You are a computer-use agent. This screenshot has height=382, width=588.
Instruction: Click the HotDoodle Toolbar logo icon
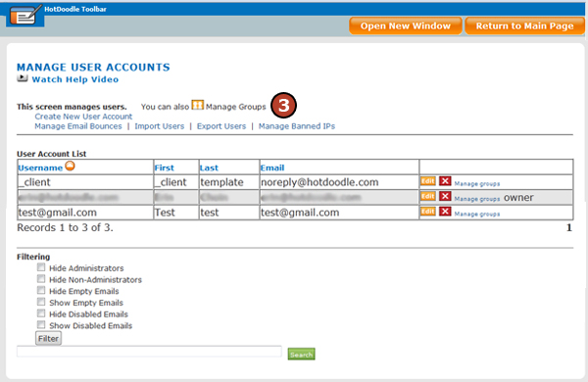tap(25, 15)
